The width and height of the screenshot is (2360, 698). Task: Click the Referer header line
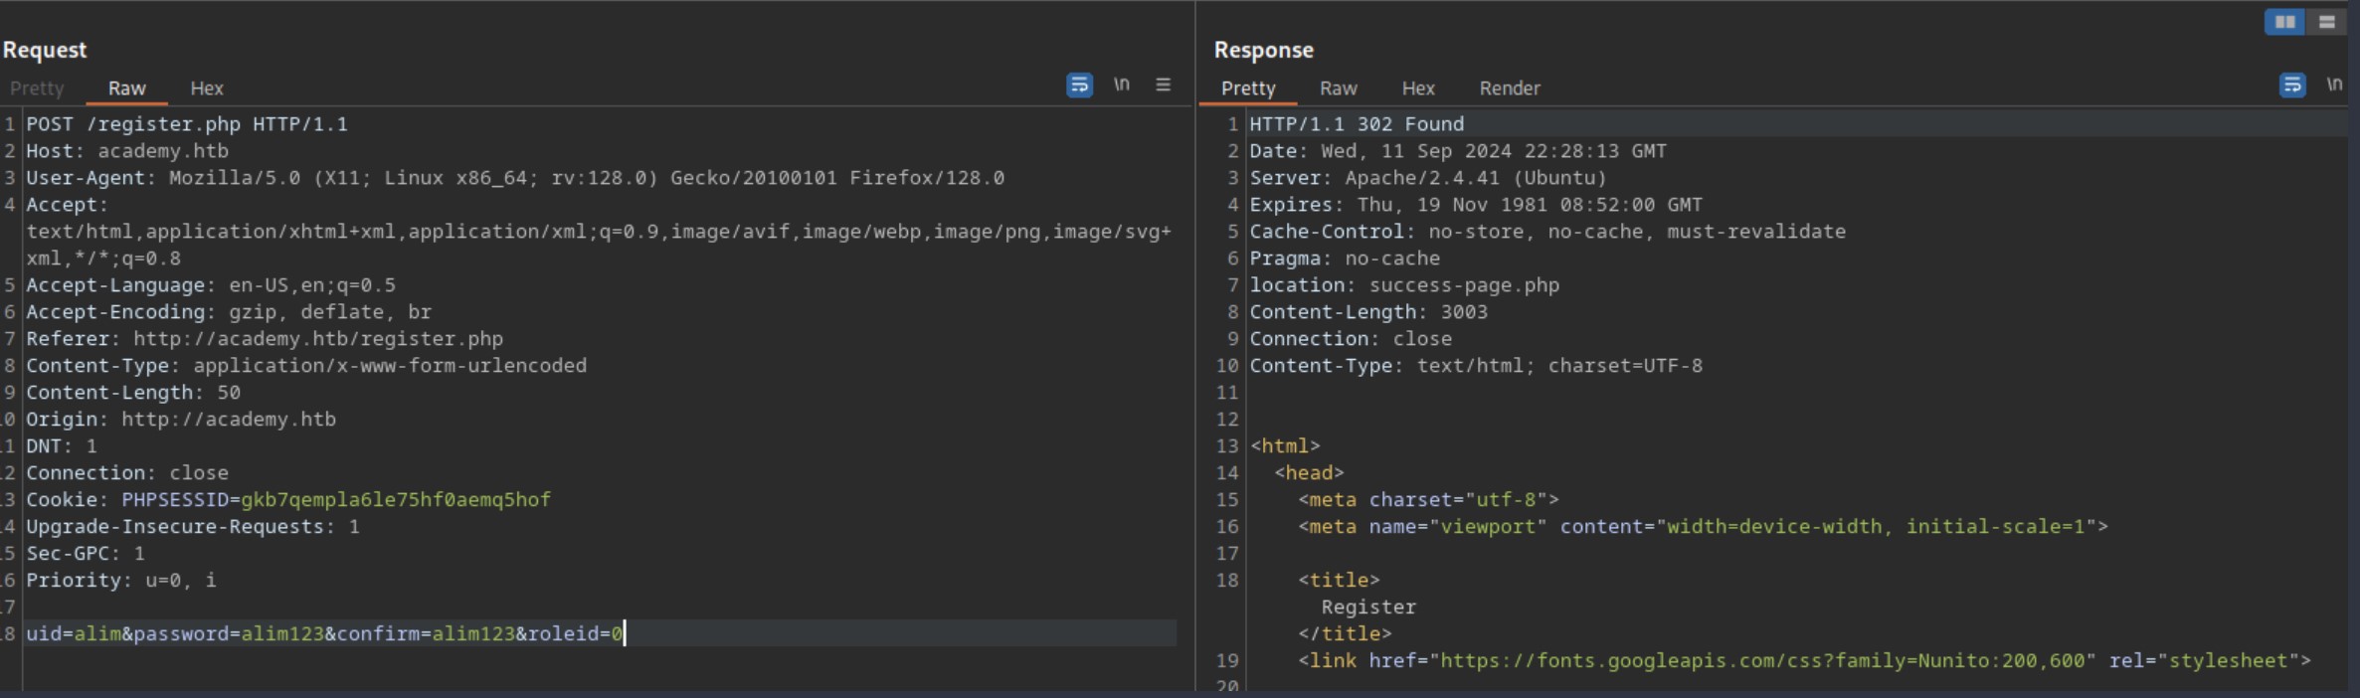[265, 339]
